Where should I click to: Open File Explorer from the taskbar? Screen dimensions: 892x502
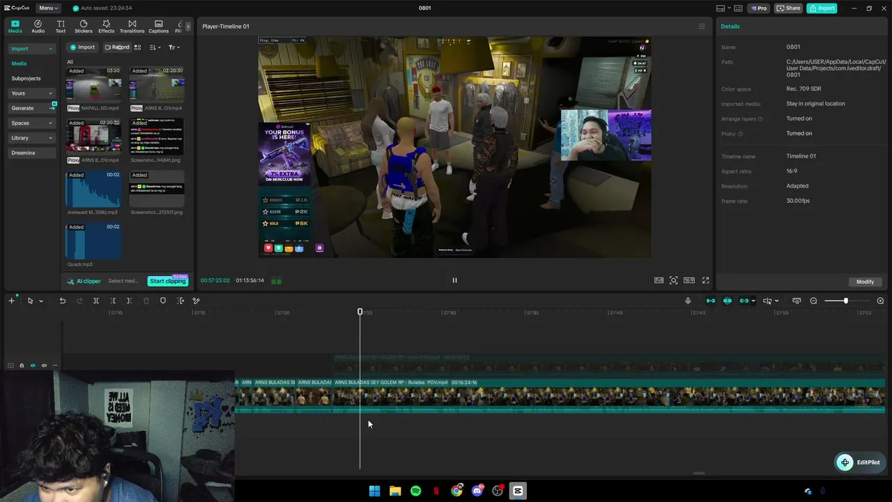(395, 491)
